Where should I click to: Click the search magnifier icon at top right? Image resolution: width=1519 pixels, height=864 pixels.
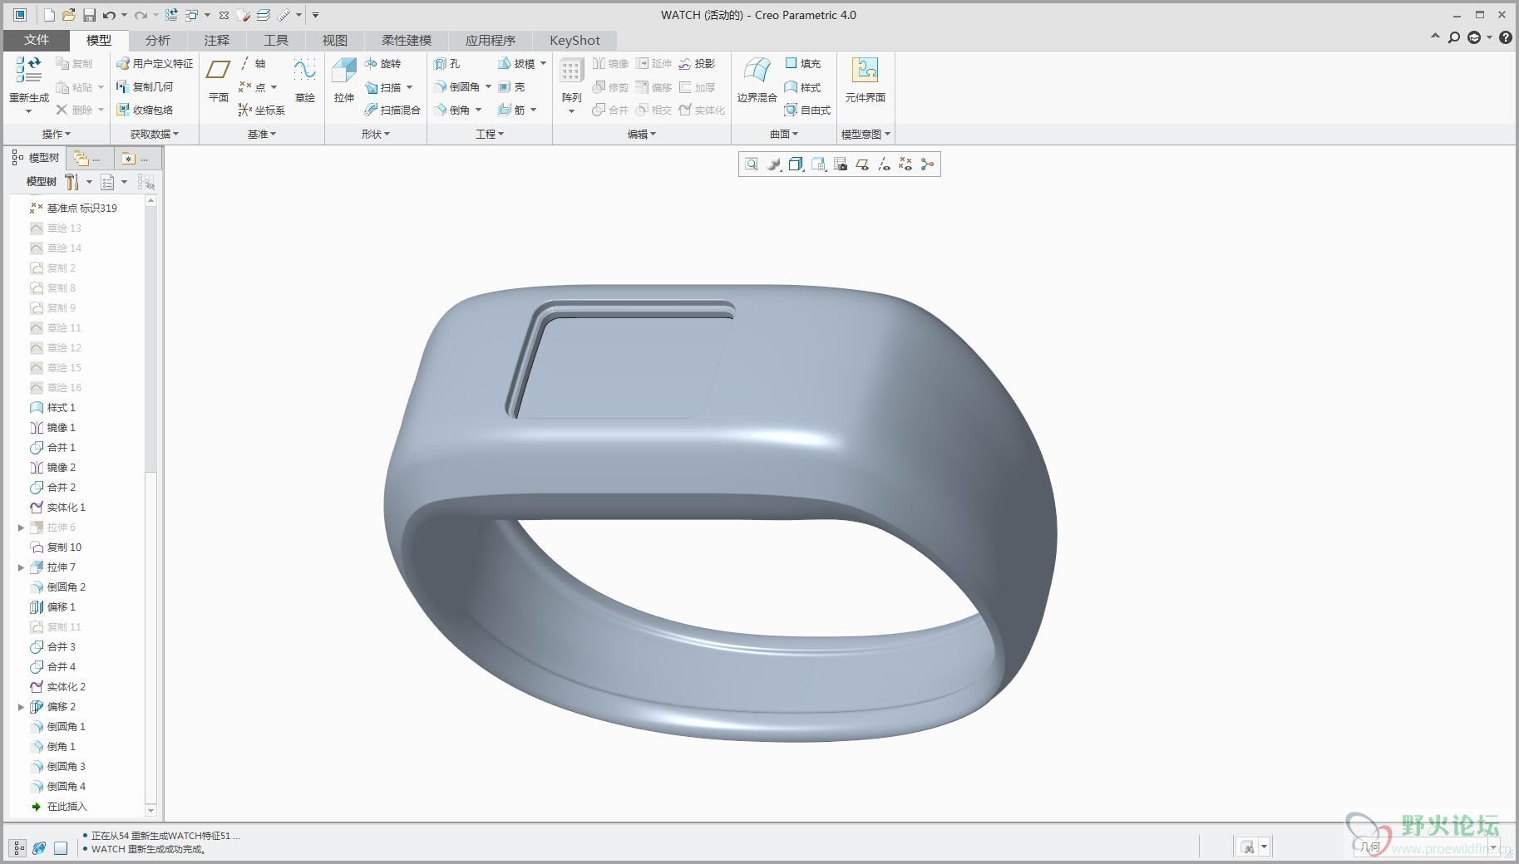click(x=1453, y=37)
